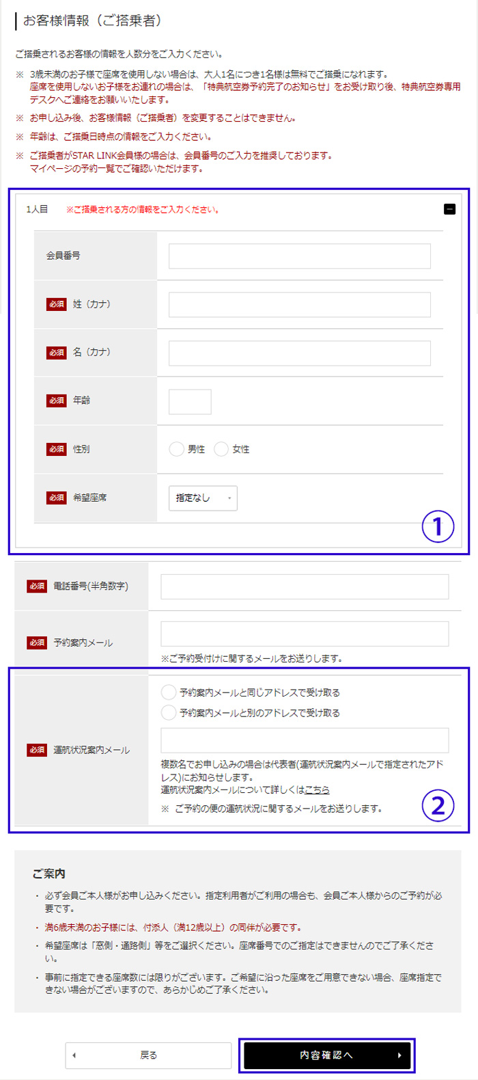Open the 希望座席 dropdown
The width and height of the screenshot is (478, 1080).
202,498
